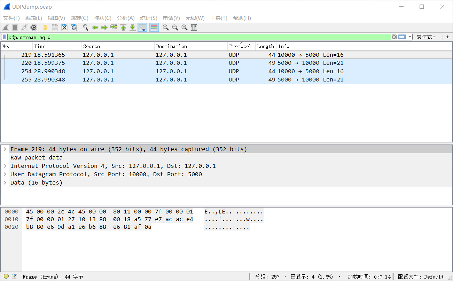The width and height of the screenshot is (453, 281).
Task: Click 分组: 257 packet count in status bar
Action: coord(267,277)
